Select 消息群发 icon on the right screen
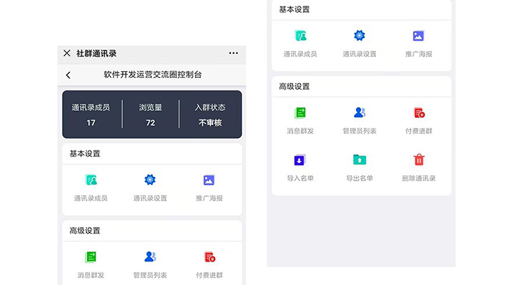The image size is (513, 285). click(x=300, y=112)
